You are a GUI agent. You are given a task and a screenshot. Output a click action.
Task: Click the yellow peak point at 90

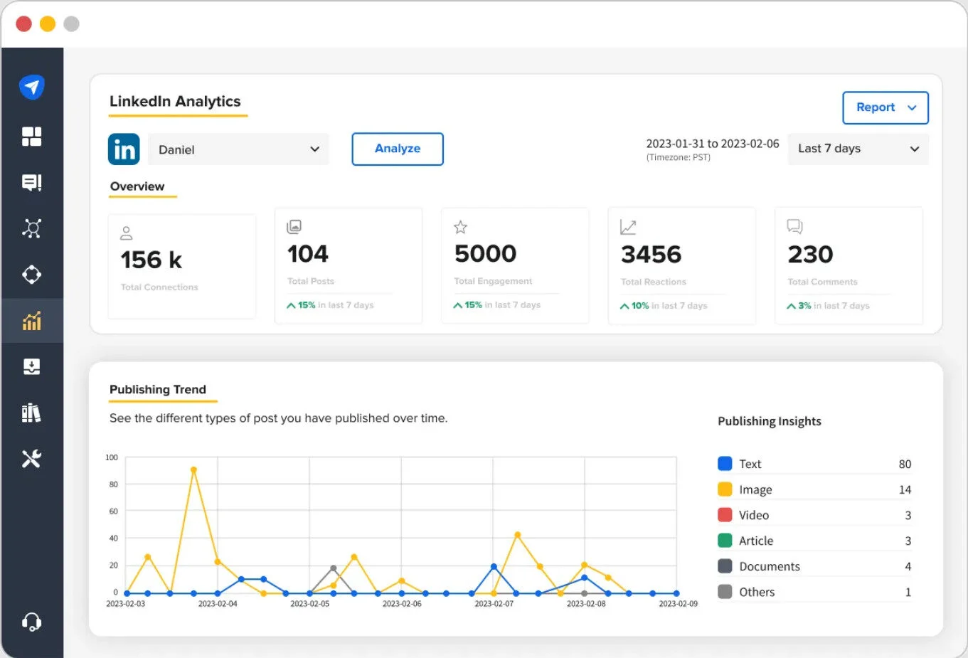(193, 470)
